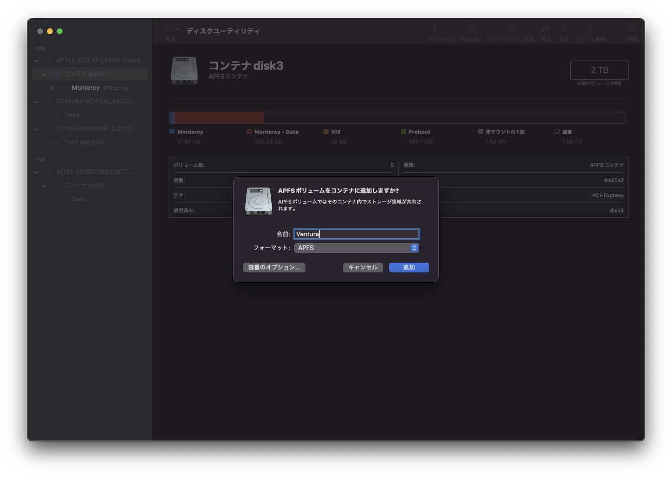This screenshot has height=477, width=672.
Task: Click the キャンセル button
Action: coord(363,268)
